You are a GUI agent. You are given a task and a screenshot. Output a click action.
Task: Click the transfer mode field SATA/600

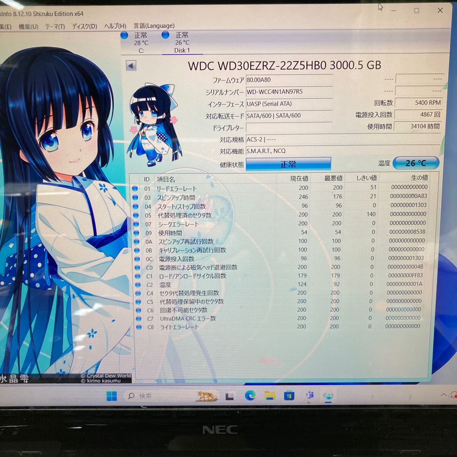point(289,115)
